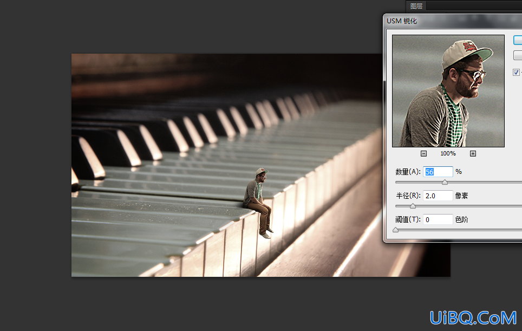Click the top OK button in USM dialog
This screenshot has width=522, height=331.
click(518, 40)
